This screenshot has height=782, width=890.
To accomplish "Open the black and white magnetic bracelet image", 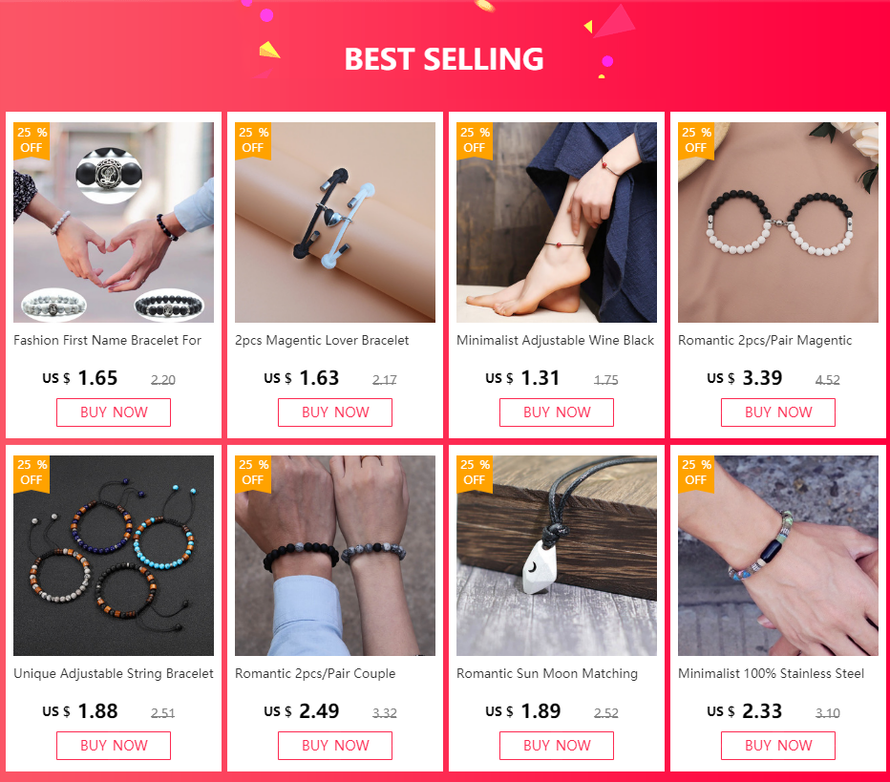I will click(x=335, y=222).
